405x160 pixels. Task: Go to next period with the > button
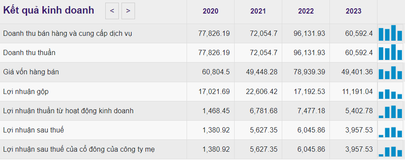pyautogui.click(x=128, y=11)
